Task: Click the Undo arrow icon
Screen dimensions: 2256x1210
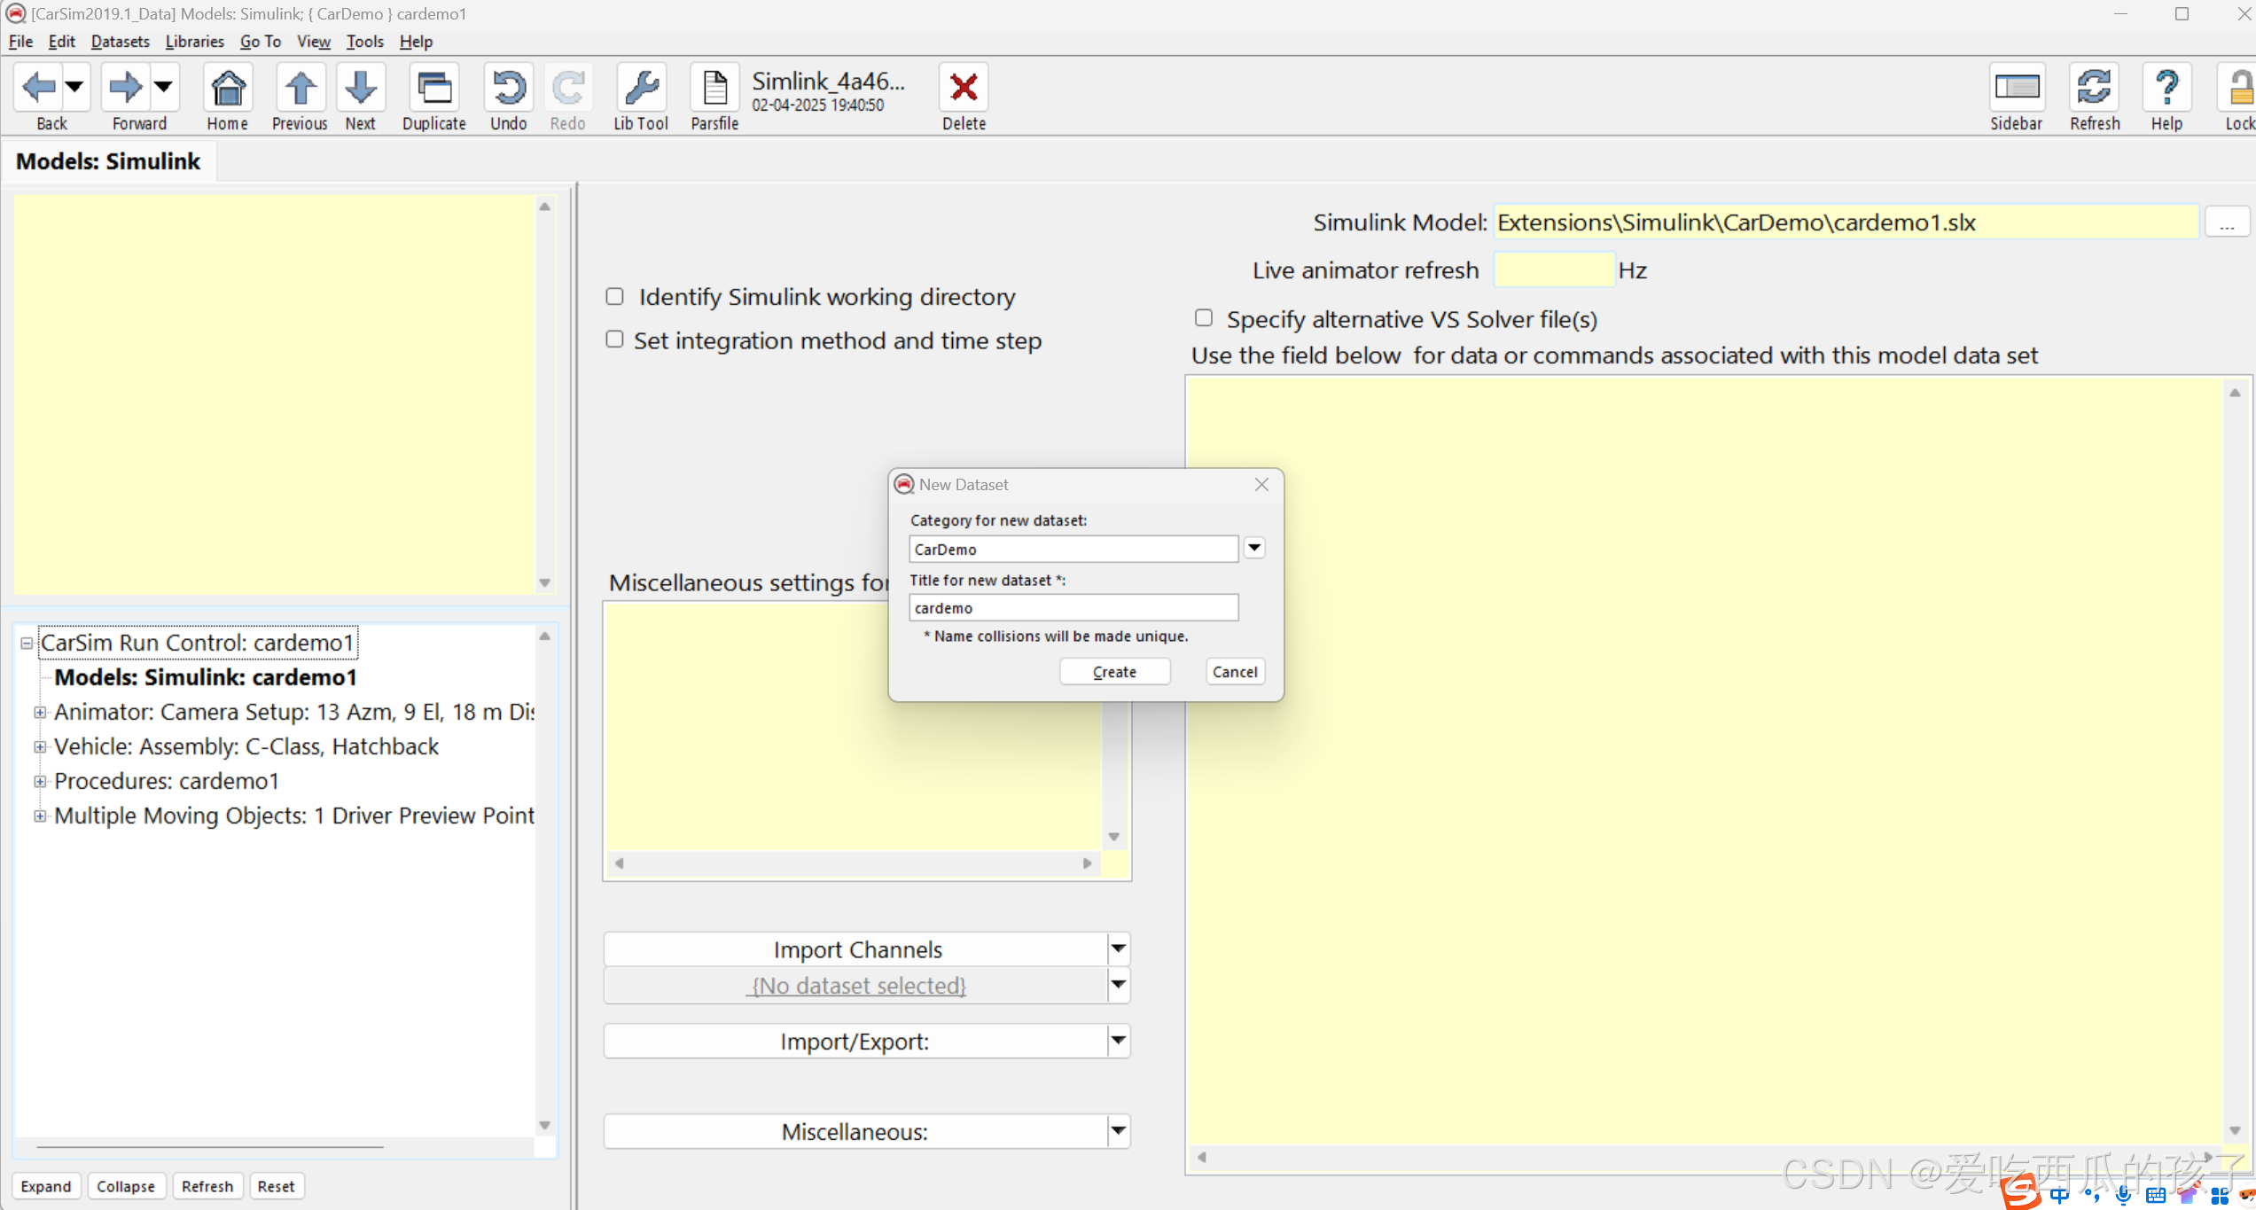Action: (x=509, y=89)
